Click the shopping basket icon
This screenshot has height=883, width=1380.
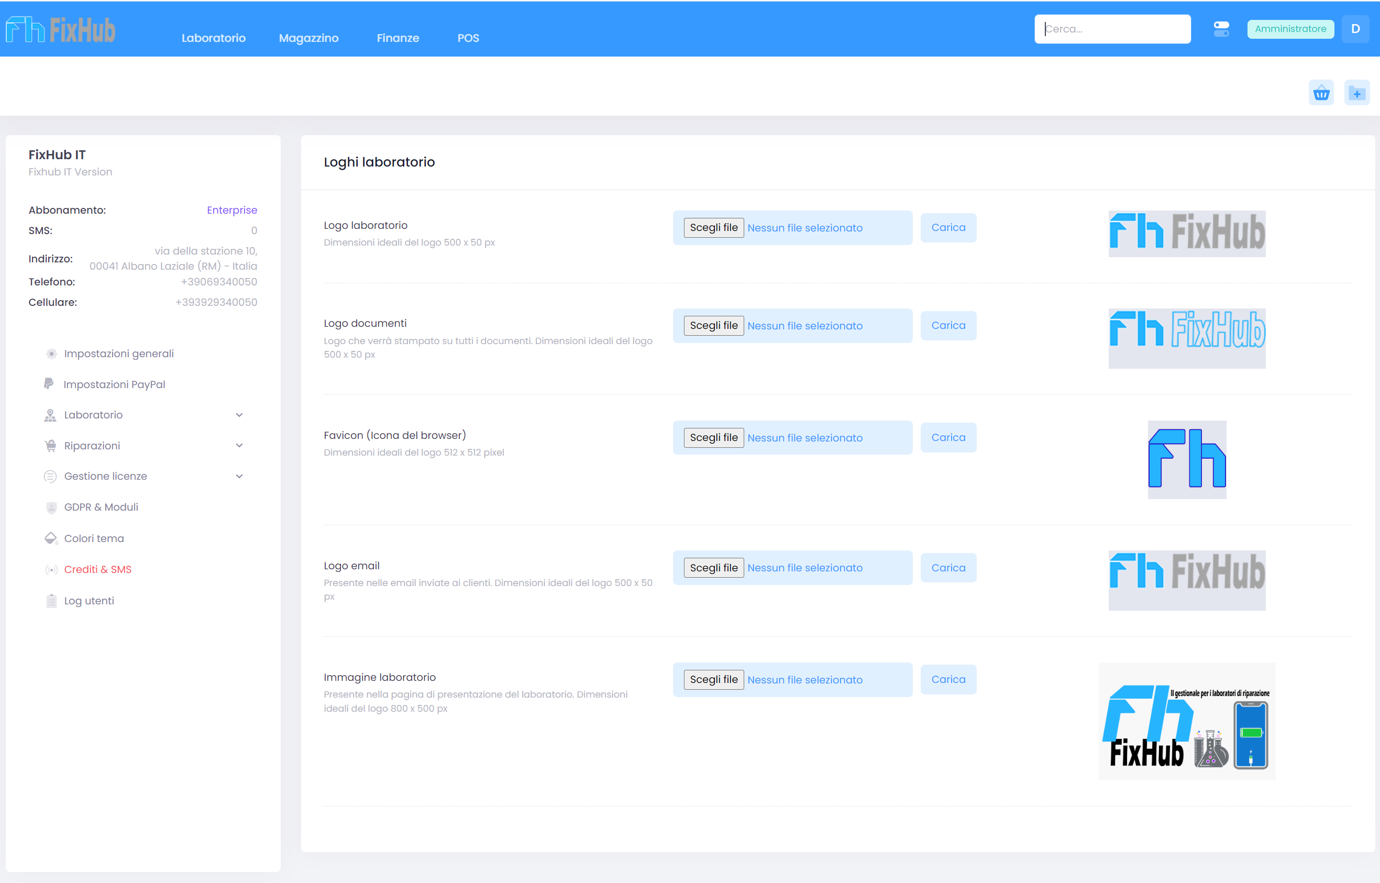pos(1321,93)
